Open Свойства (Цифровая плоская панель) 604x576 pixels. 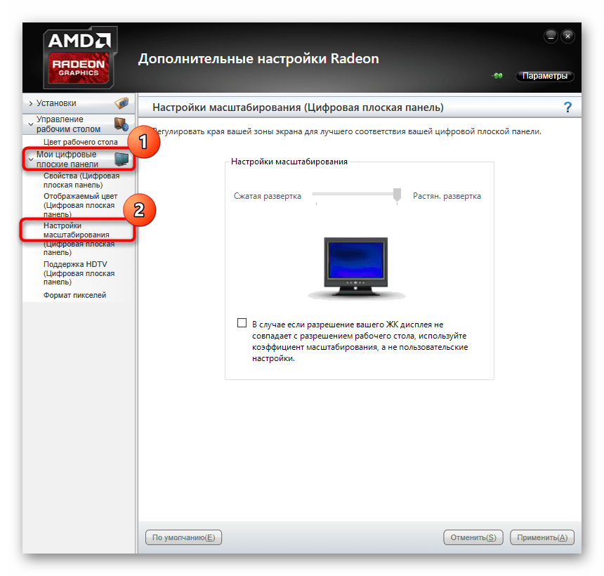pyautogui.click(x=81, y=181)
